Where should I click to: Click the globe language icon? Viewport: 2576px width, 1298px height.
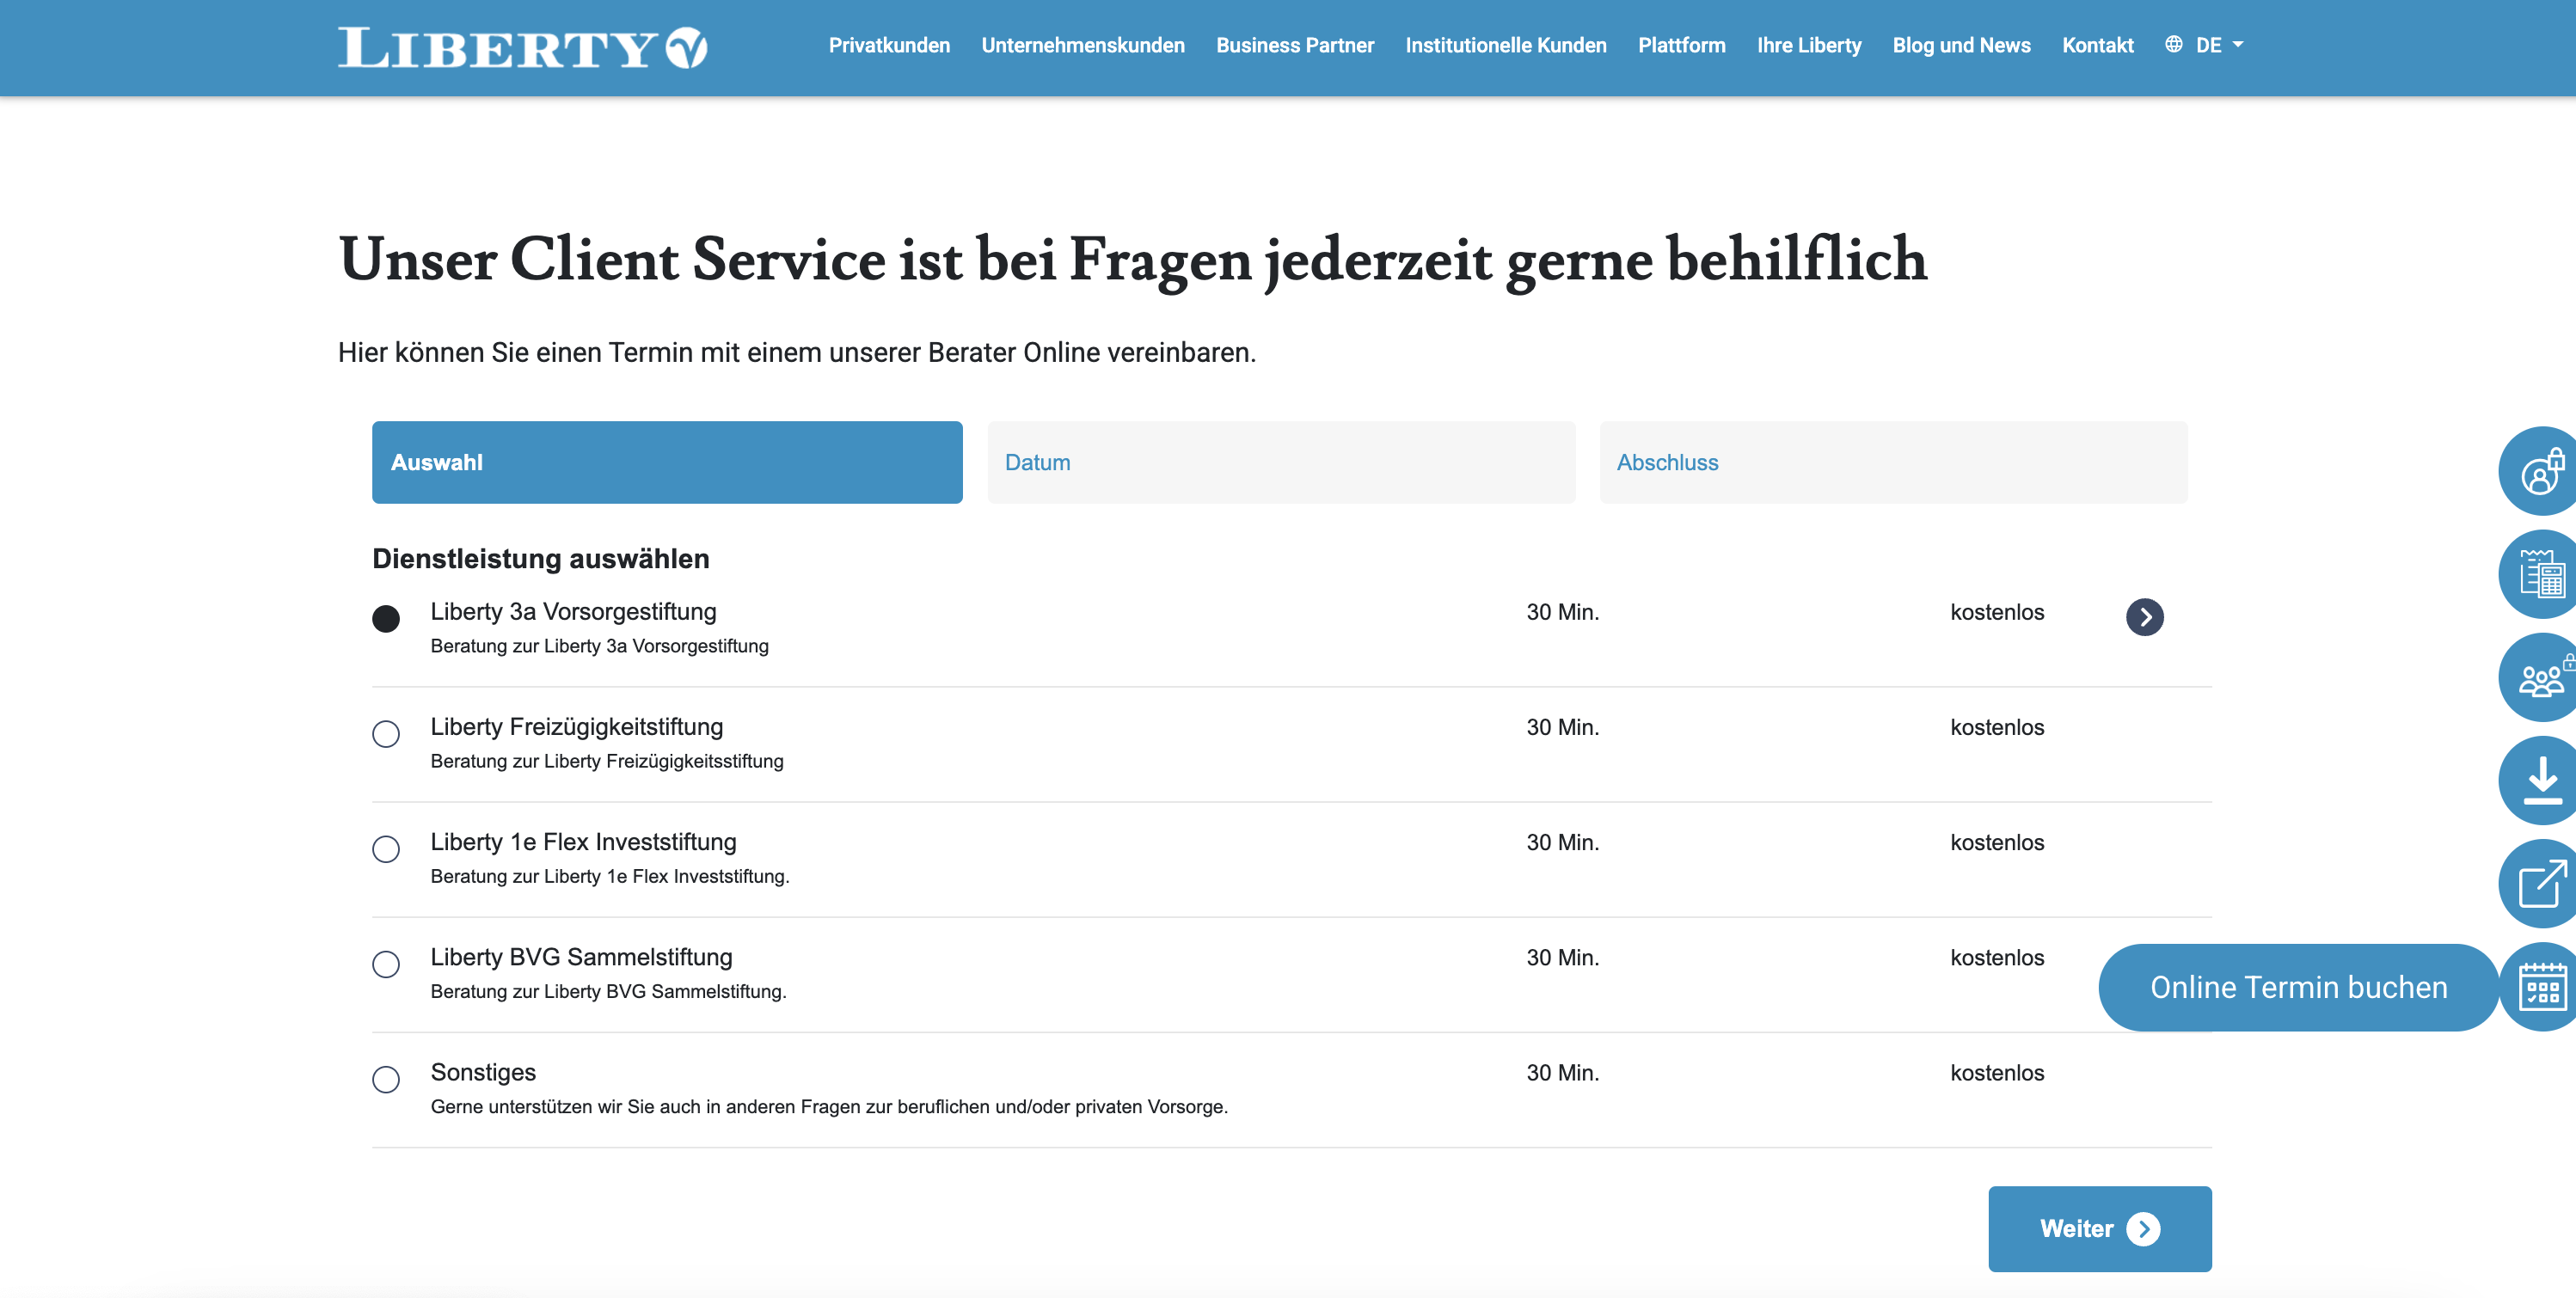[x=2173, y=45]
